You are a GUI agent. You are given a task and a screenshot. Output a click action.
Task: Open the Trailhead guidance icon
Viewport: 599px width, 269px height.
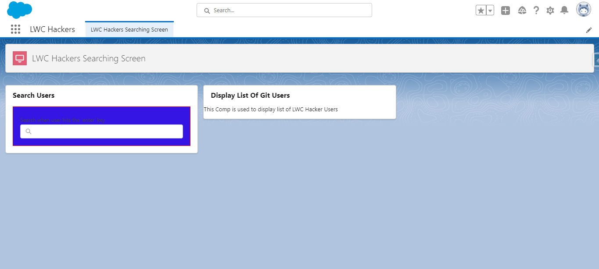522,11
